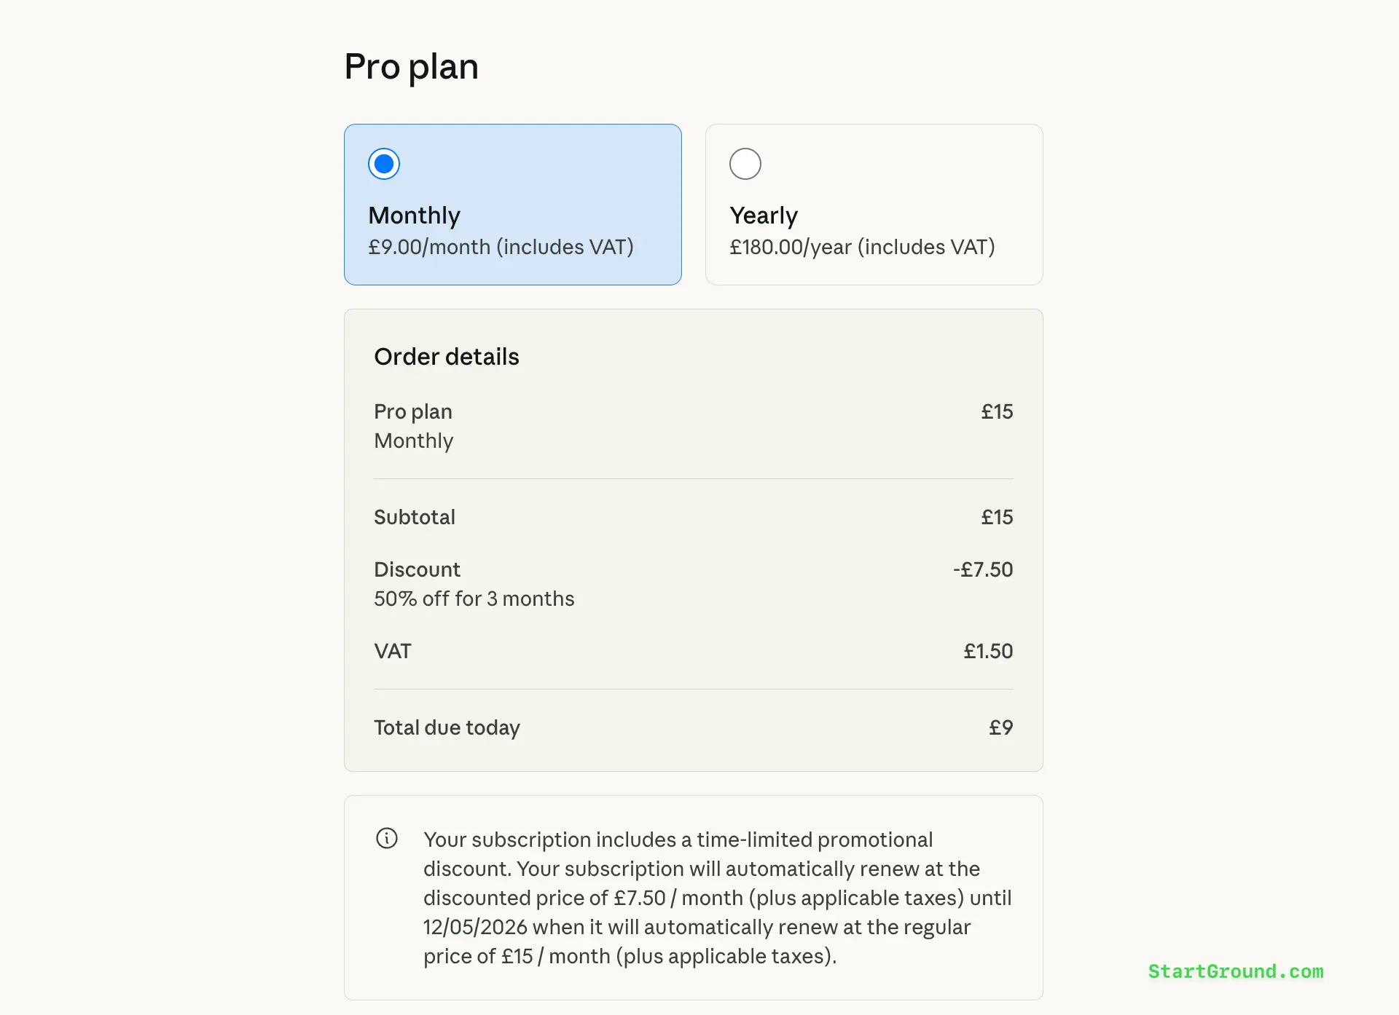
Task: Click the 50% off discount line
Action: 474,598
